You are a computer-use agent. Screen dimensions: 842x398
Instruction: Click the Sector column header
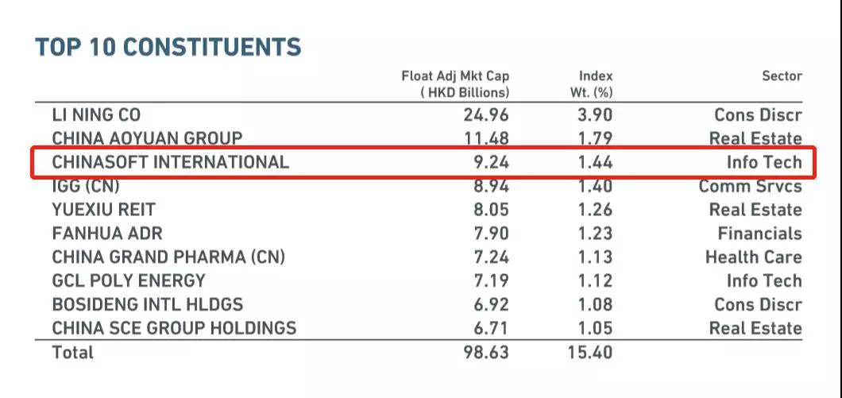782,76
